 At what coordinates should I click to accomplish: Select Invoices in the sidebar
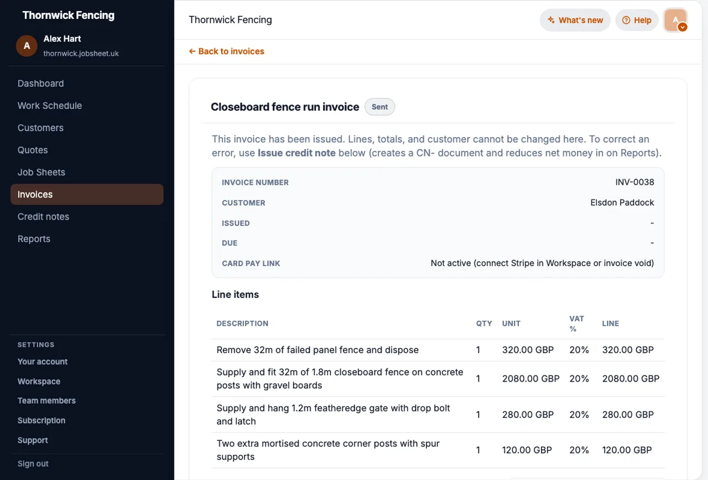[87, 195]
